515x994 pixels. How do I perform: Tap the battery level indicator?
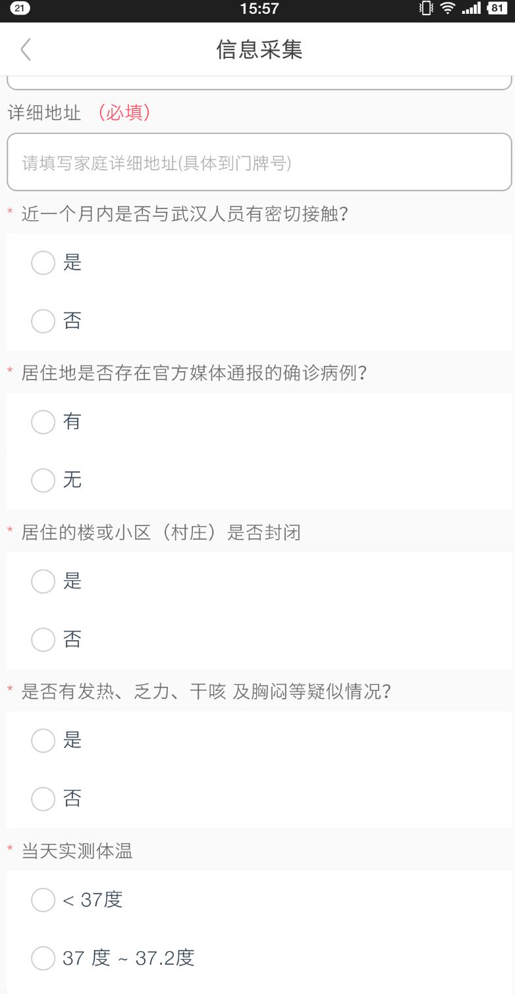click(497, 9)
